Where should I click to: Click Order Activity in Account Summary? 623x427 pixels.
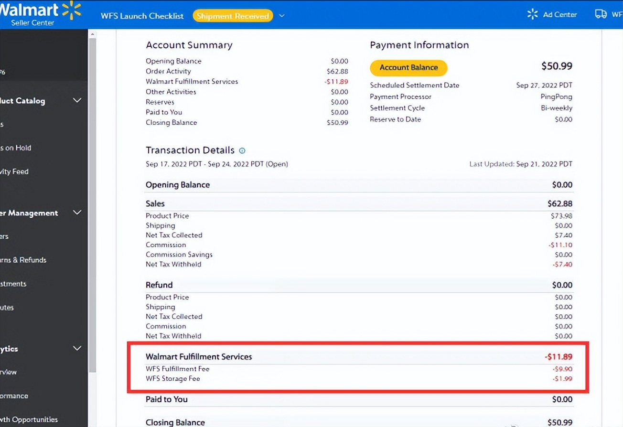click(168, 71)
